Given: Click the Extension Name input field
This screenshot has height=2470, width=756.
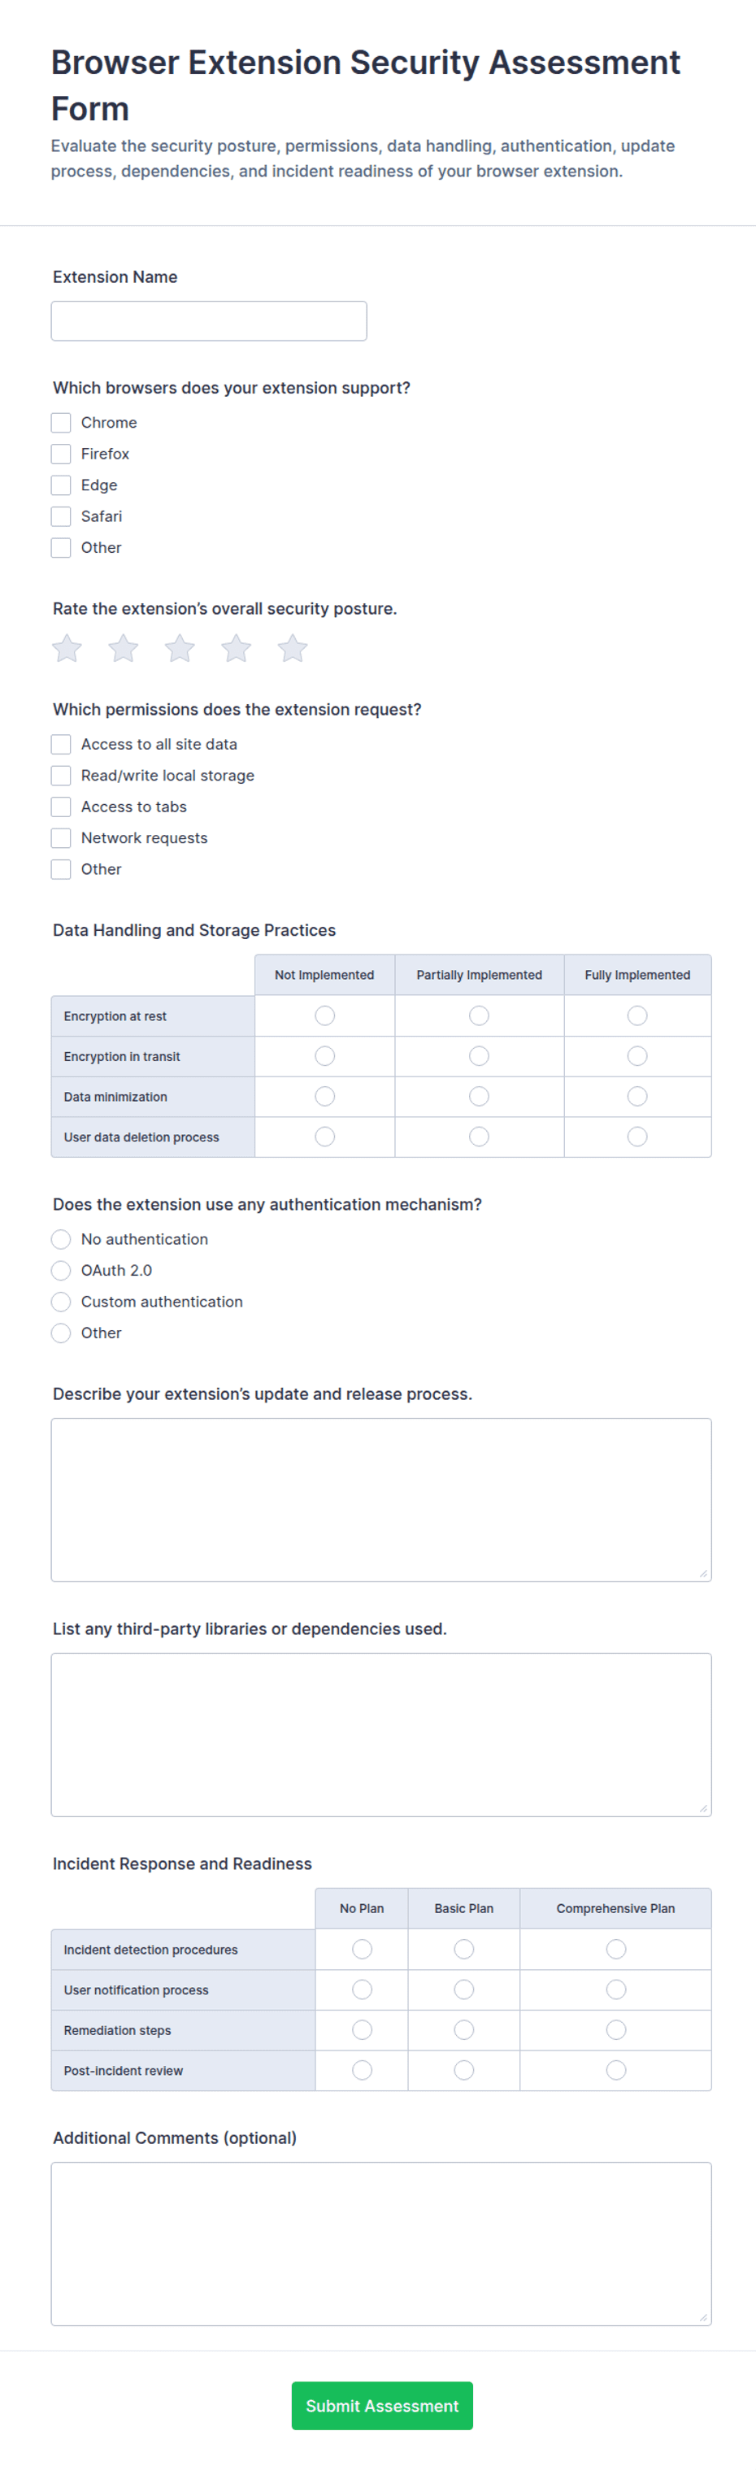Looking at the screenshot, I should point(209,321).
